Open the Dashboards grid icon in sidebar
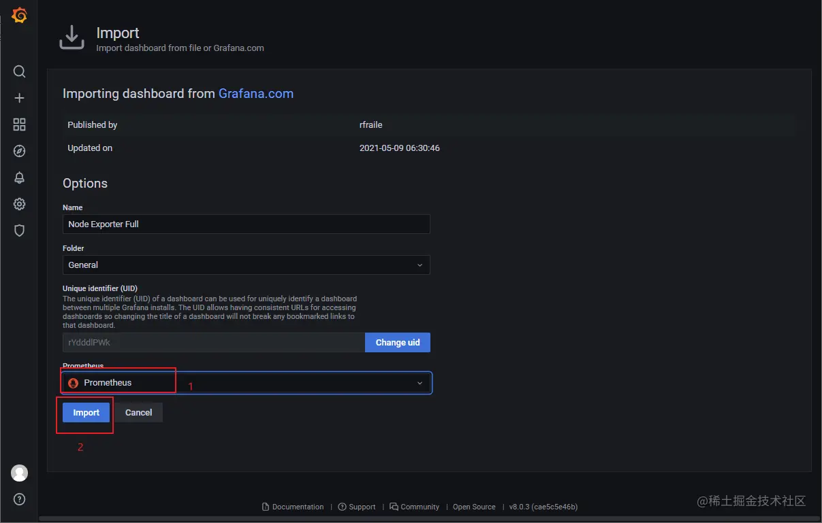Viewport: 822px width, 523px height. 20,124
